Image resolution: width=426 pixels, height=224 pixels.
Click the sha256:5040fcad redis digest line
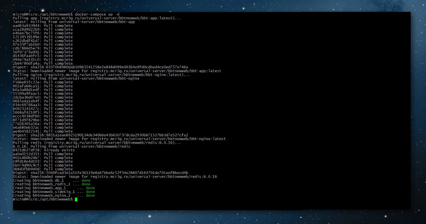pyautogui.click(x=101, y=173)
